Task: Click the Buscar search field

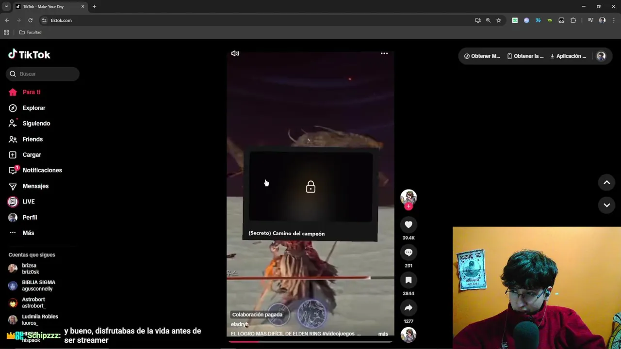Action: tap(43, 74)
